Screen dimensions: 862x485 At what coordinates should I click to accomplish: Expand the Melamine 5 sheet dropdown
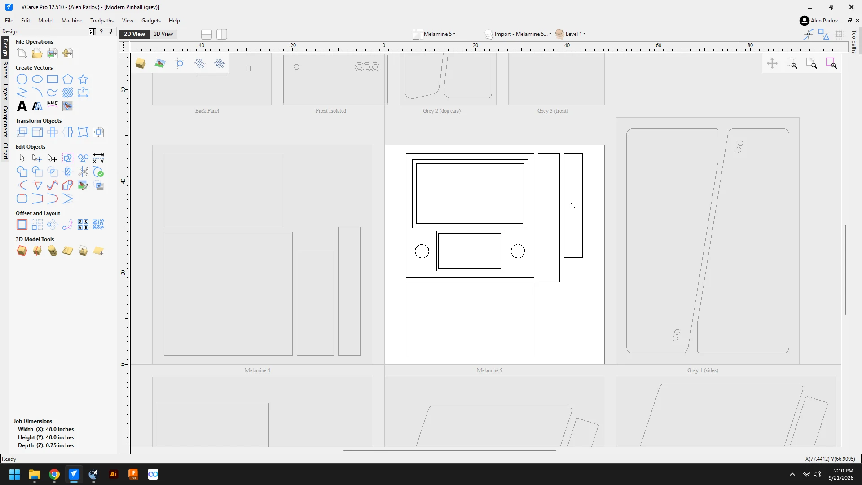[x=434, y=34]
